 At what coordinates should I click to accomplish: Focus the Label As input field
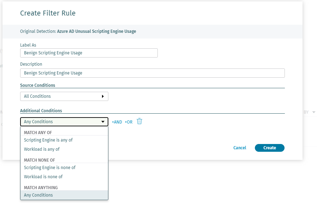point(89,53)
